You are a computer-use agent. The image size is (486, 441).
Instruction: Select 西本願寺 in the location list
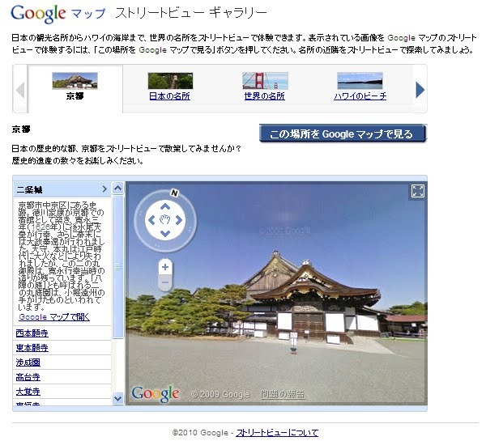pyautogui.click(x=32, y=333)
